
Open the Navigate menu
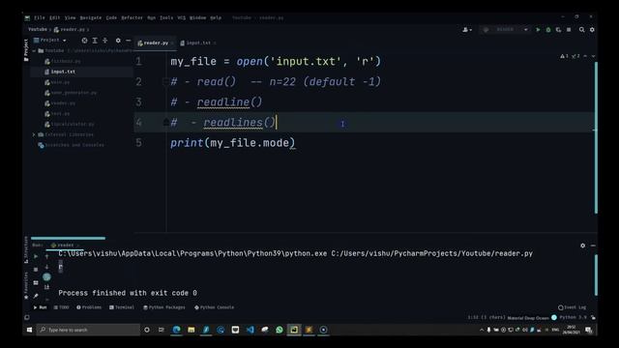[x=91, y=17]
